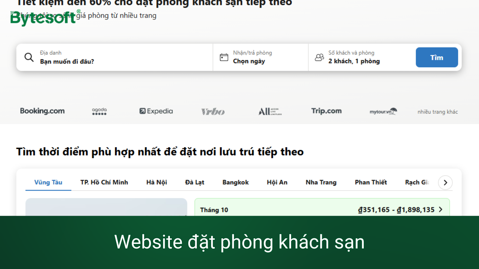Click the Trip.com logo
This screenshot has width=479, height=269.
[x=326, y=111]
